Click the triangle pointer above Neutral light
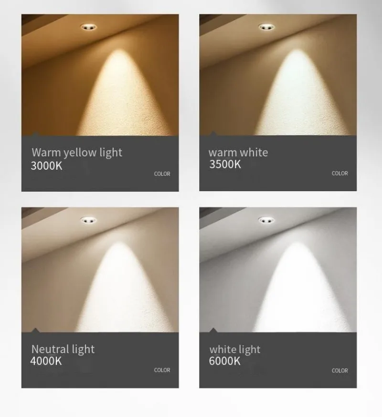 [x=35, y=330]
